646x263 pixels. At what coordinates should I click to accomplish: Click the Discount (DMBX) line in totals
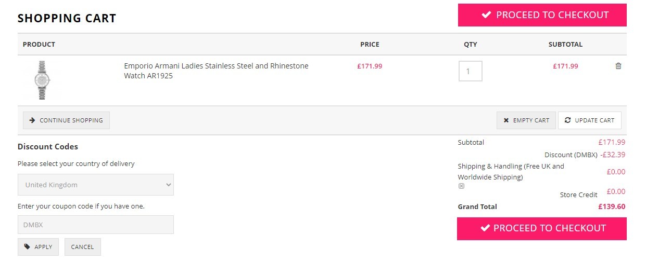click(585, 155)
